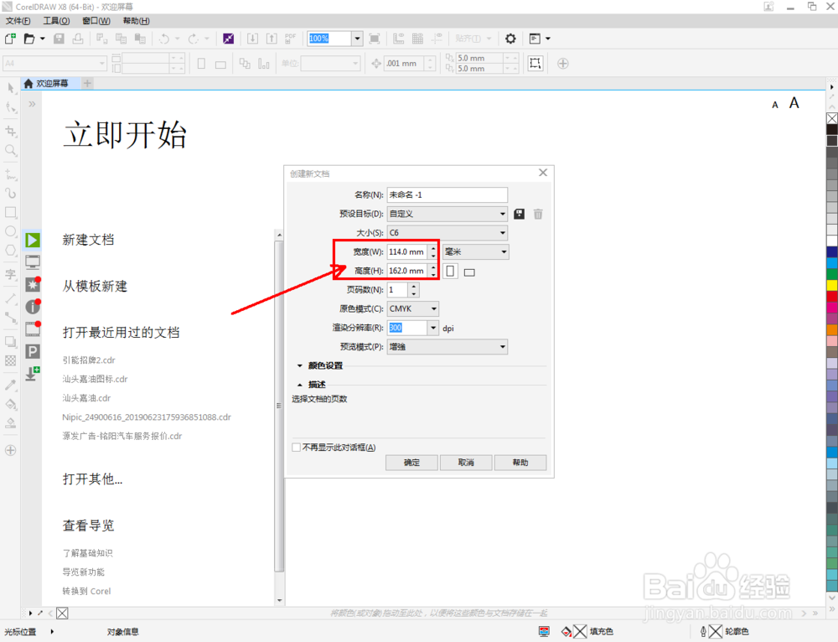Click the 新建文档 link
Image resolution: width=838 pixels, height=642 pixels.
coord(88,240)
